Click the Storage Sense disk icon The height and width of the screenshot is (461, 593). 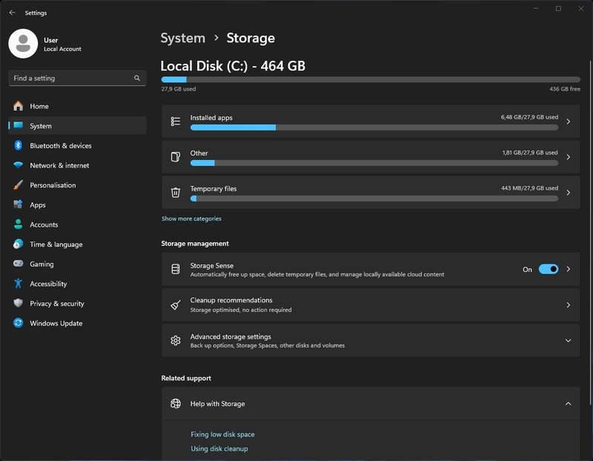(x=176, y=269)
